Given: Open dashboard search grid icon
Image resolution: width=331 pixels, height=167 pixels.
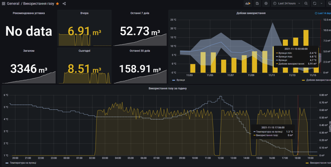Looking at the screenshot, I should pyautogui.click(x=4, y=4).
